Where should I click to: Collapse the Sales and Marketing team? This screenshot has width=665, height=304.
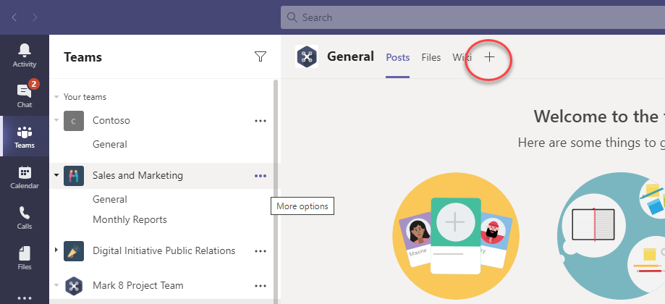(x=56, y=175)
